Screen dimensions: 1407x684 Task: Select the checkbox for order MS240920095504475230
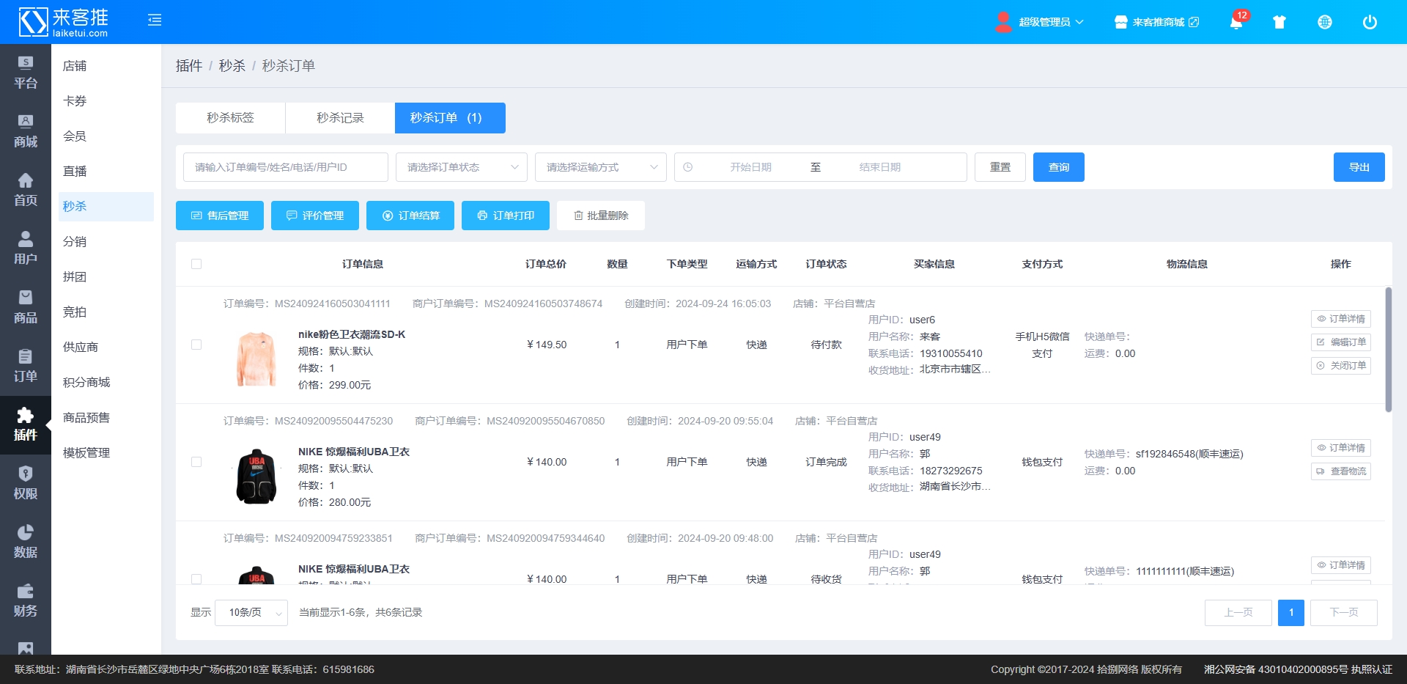196,462
